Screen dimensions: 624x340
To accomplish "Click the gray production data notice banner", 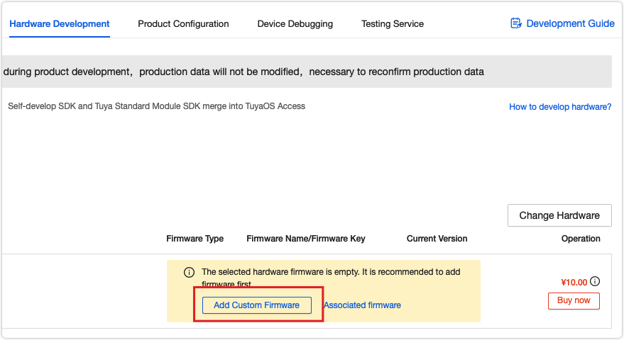I will pyautogui.click(x=307, y=72).
